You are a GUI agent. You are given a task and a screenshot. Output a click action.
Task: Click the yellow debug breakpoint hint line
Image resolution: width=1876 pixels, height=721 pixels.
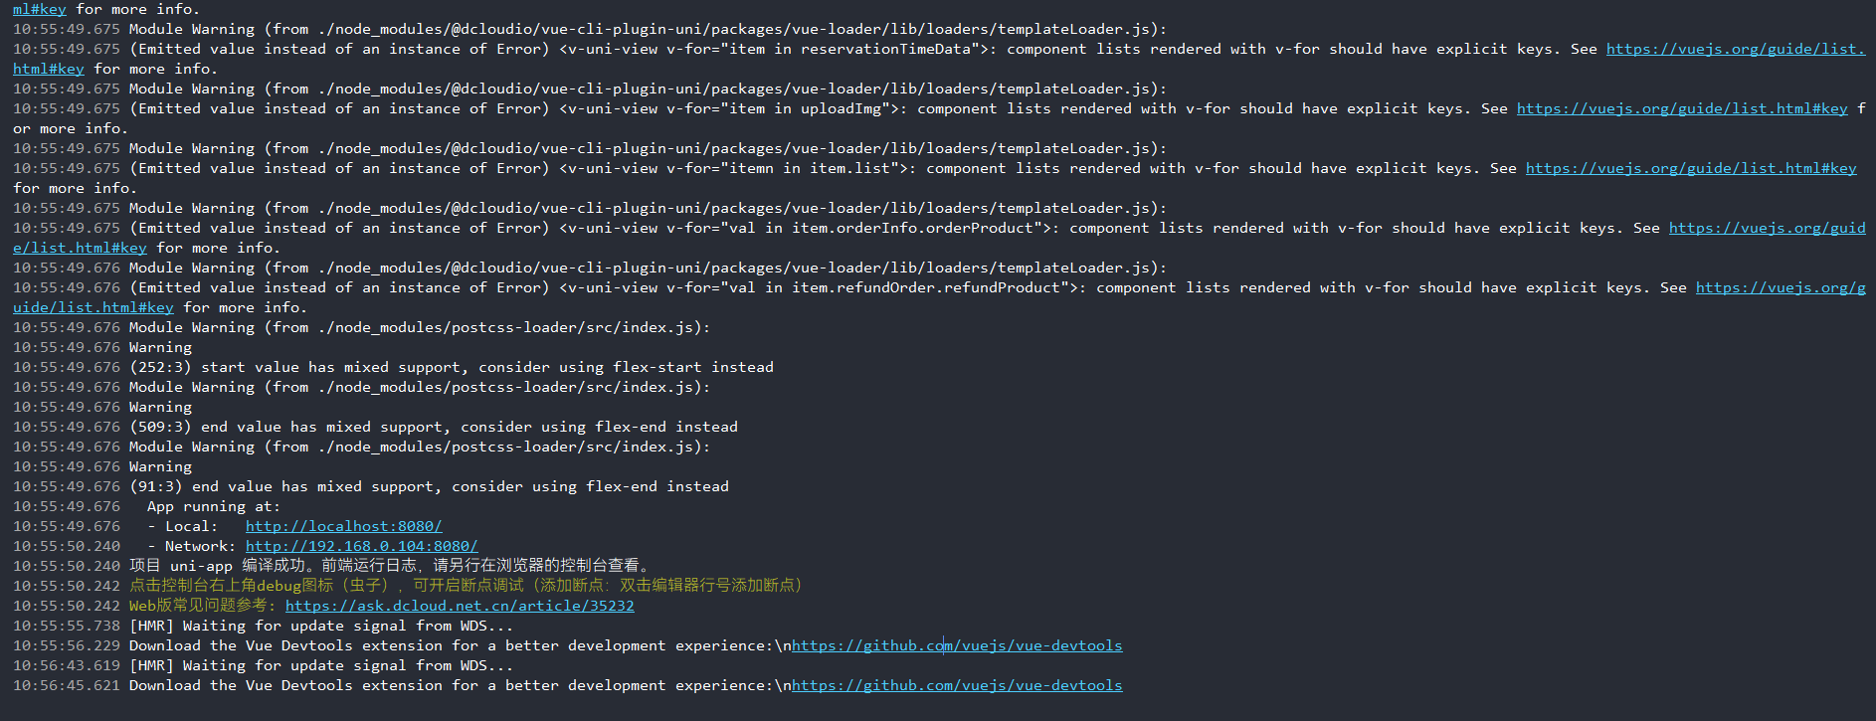466,586
